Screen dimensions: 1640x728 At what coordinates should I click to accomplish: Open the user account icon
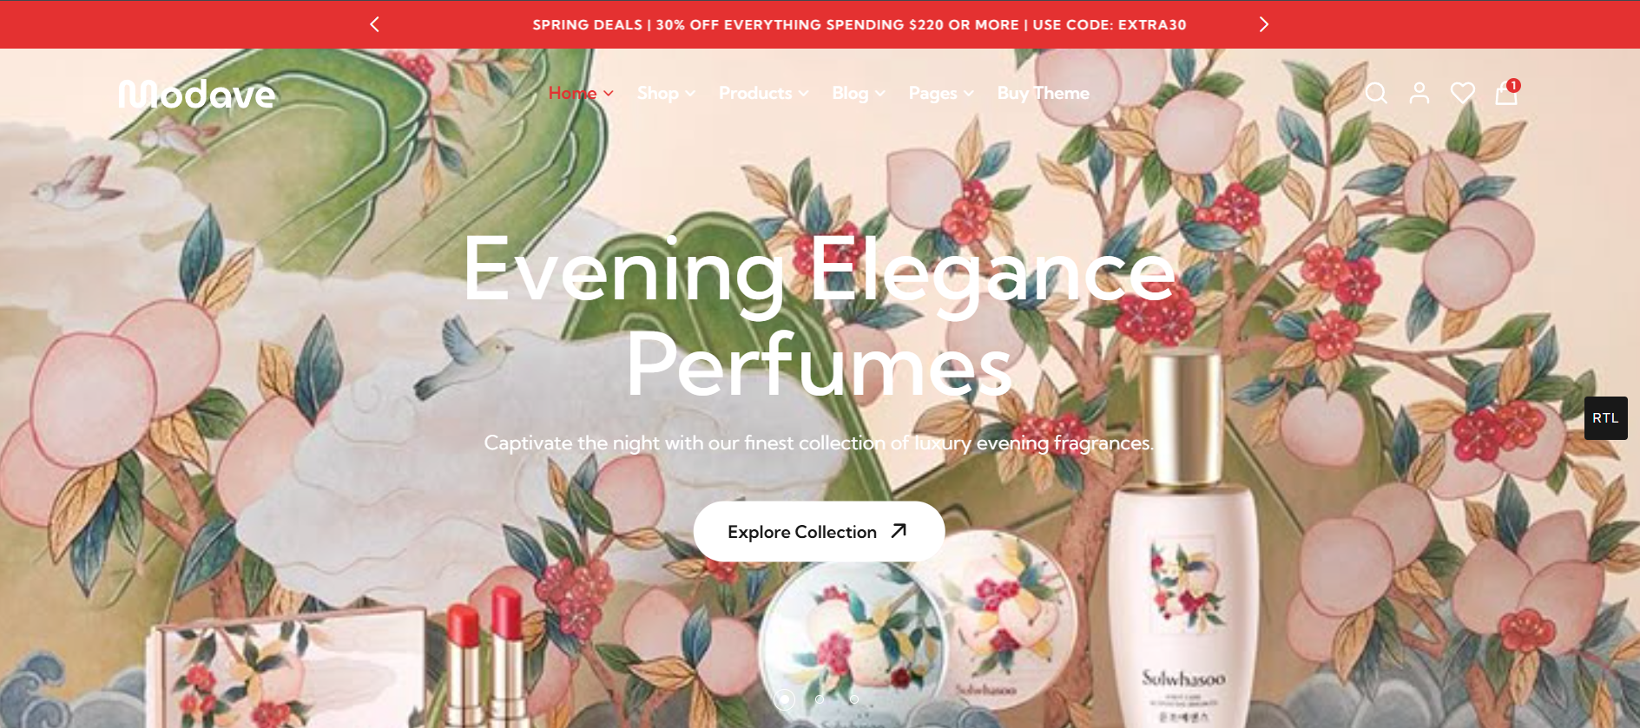click(1419, 93)
